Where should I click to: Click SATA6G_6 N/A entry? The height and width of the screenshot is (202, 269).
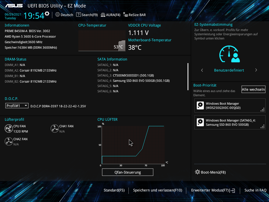click(x=108, y=91)
